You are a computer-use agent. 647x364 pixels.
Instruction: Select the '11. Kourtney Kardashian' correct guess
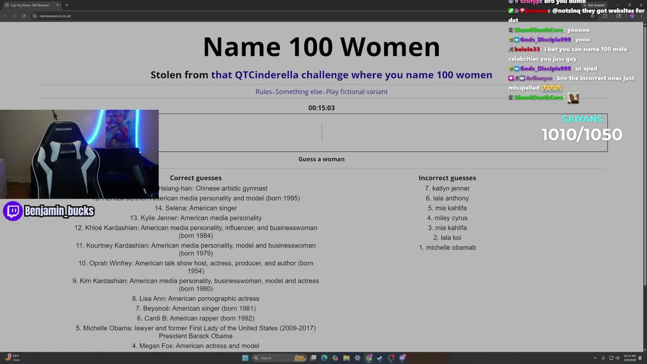coord(196,249)
